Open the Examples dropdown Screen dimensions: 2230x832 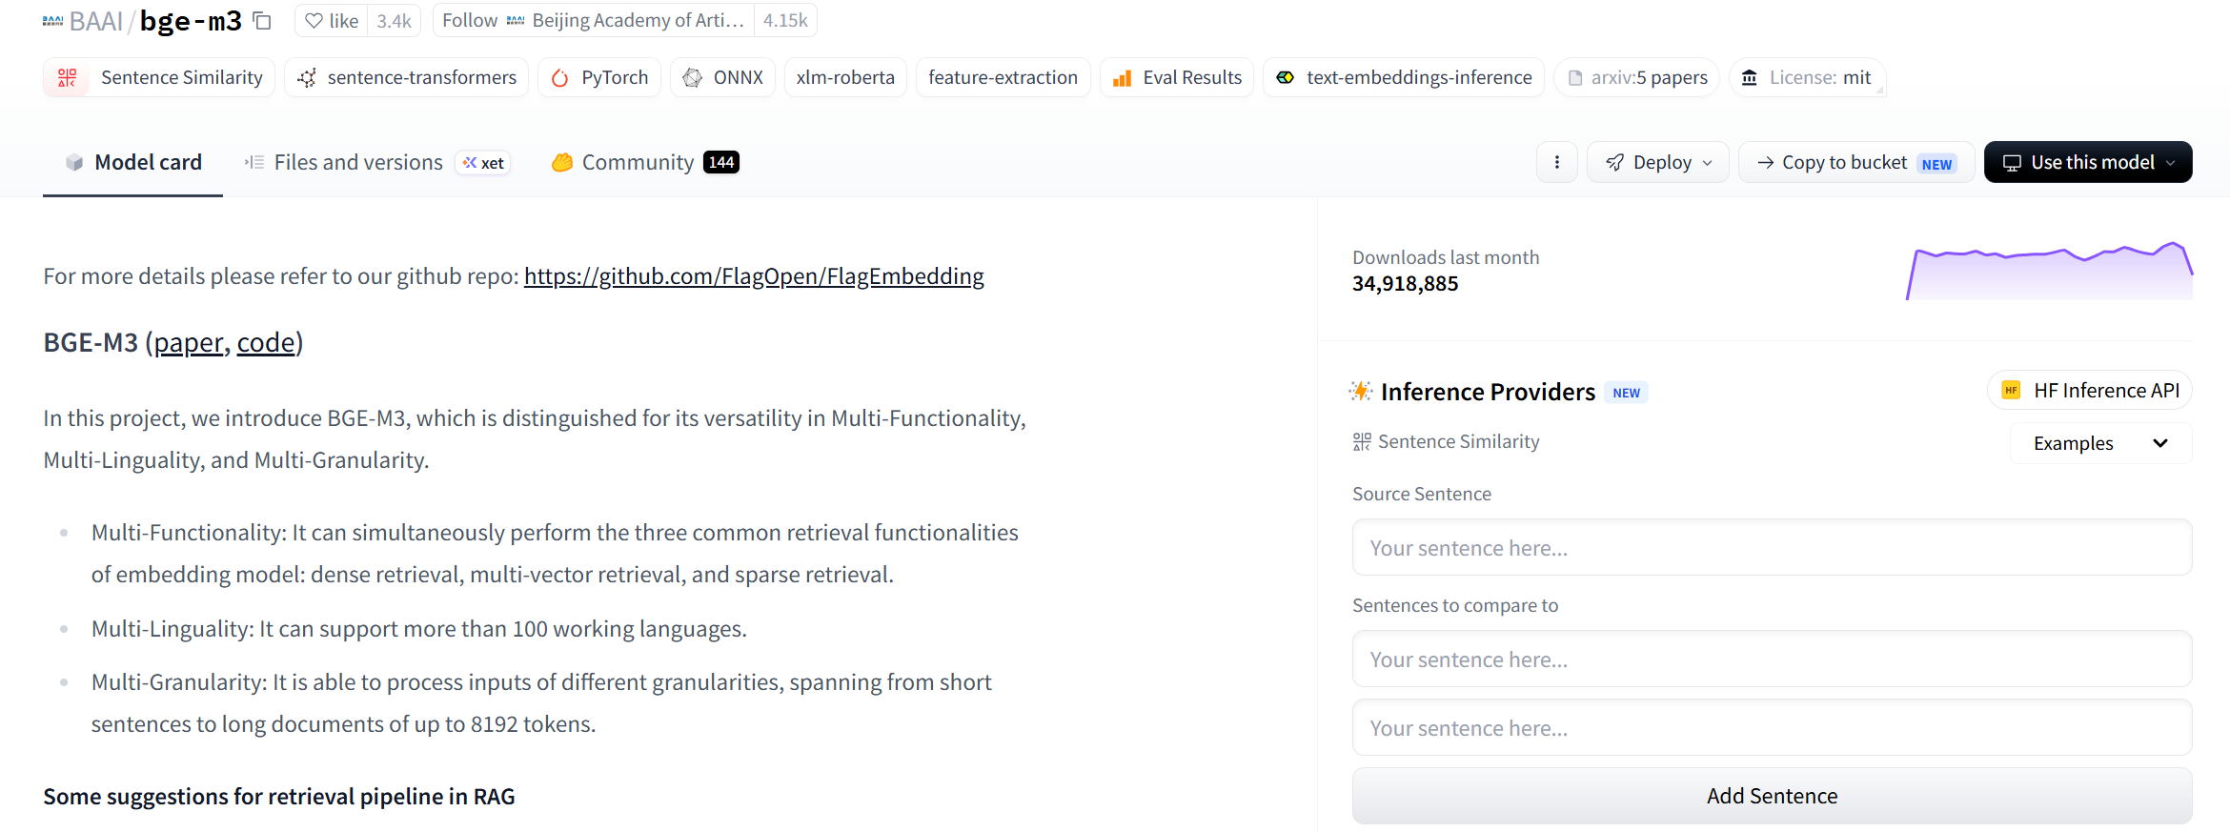click(2100, 443)
